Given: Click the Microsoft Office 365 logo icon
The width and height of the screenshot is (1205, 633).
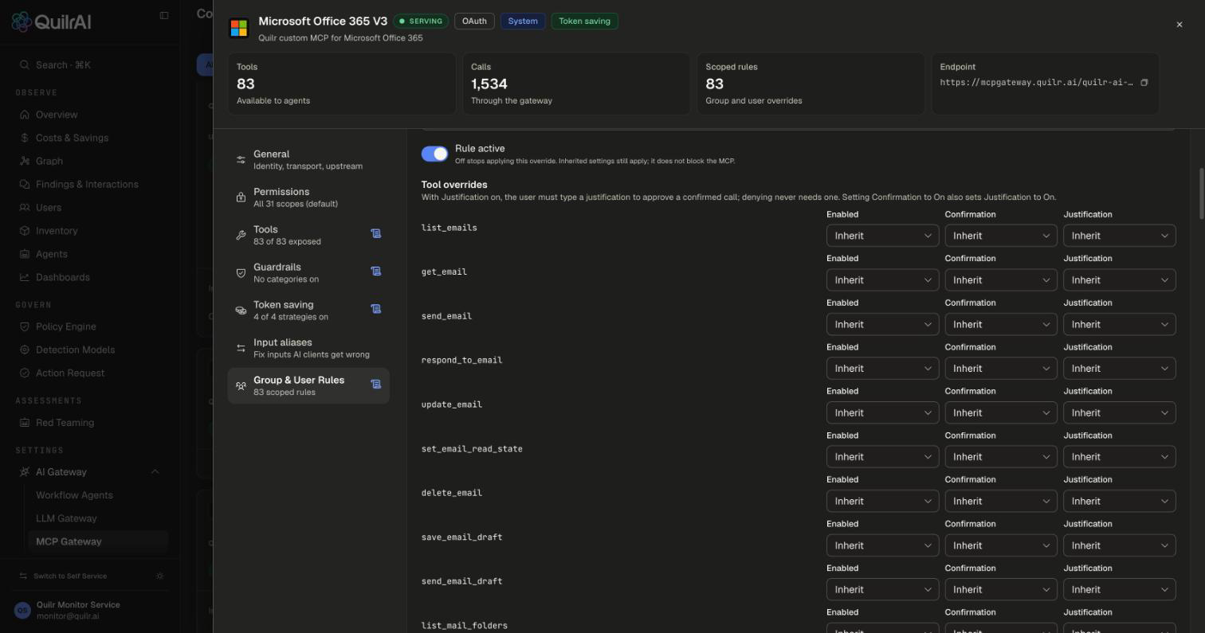Looking at the screenshot, I should pyautogui.click(x=238, y=28).
